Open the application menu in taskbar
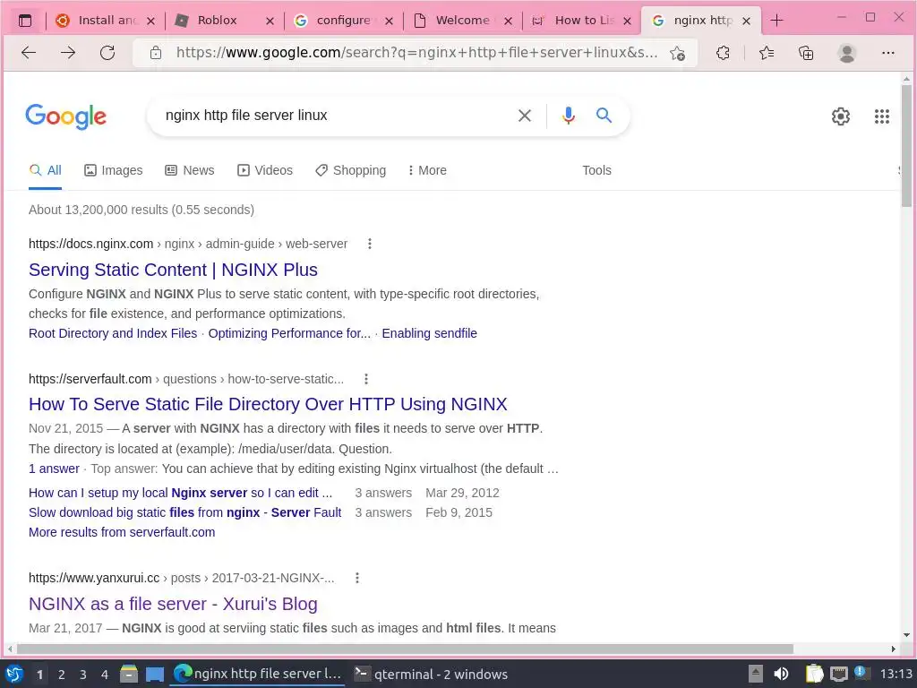This screenshot has width=917, height=688. pyautogui.click(x=14, y=674)
